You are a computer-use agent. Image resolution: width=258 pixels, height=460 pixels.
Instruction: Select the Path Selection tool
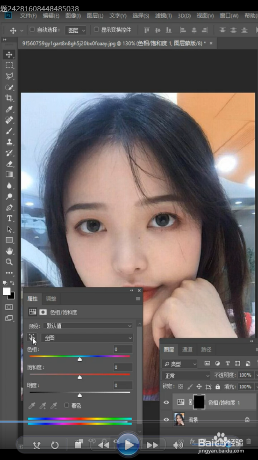click(x=9, y=229)
